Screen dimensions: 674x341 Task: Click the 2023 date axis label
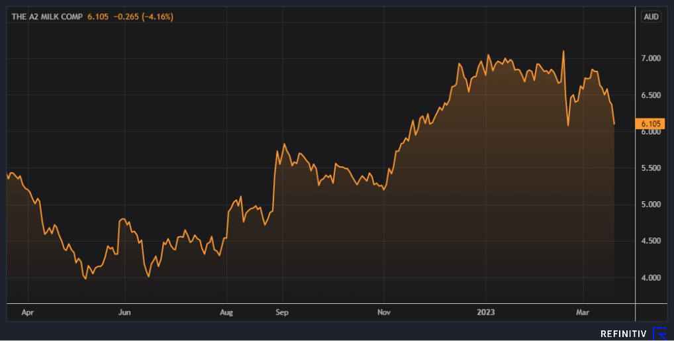point(486,313)
